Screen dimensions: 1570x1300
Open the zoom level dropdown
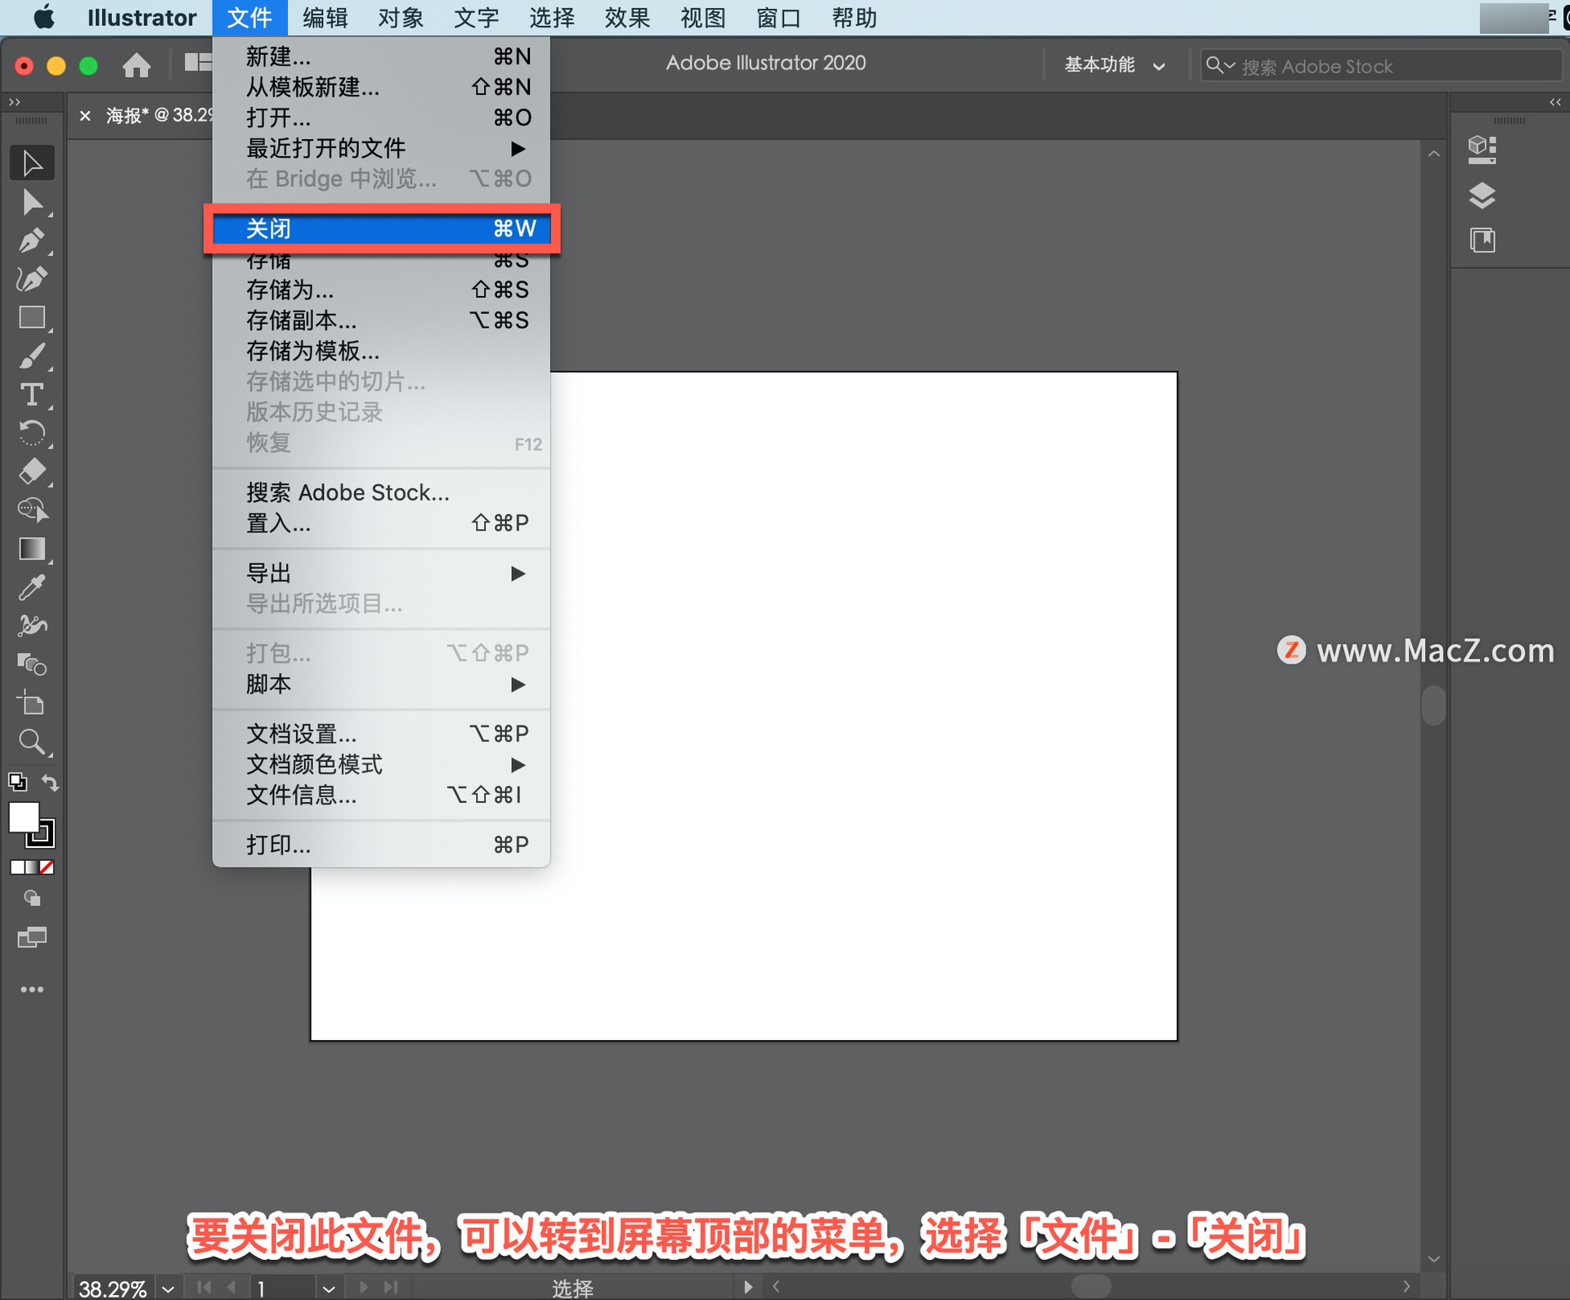(168, 1289)
